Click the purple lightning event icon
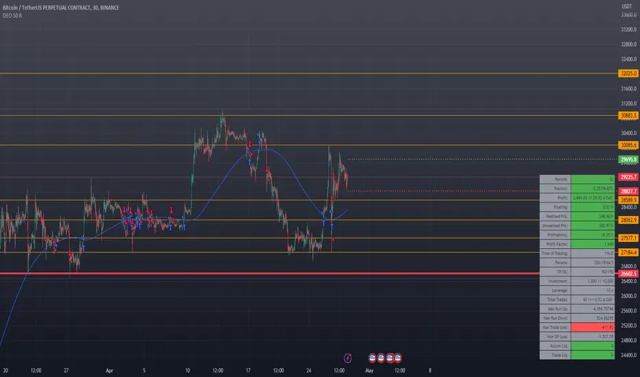The image size is (640, 377). 347,358
